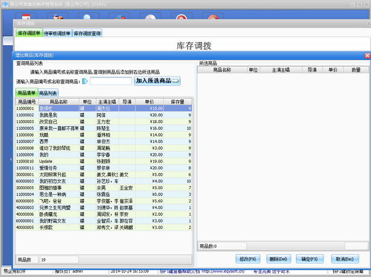This screenshot has width=371, height=277.
Task: Click the 商品名称 header in 所选商品
Action: [x=222, y=70]
